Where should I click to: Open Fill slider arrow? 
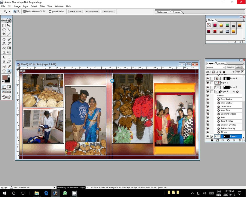tap(243, 72)
